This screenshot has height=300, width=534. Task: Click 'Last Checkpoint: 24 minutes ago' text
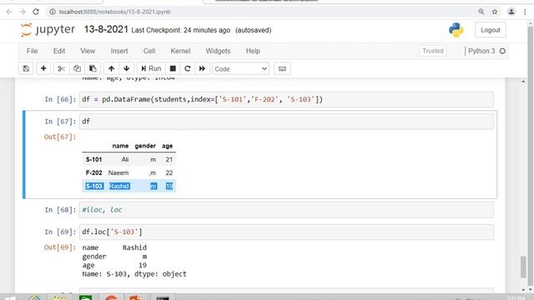[x=180, y=30]
